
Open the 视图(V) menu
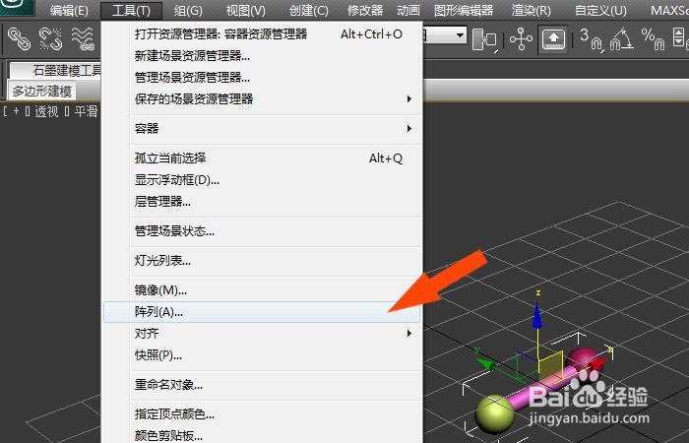(246, 10)
